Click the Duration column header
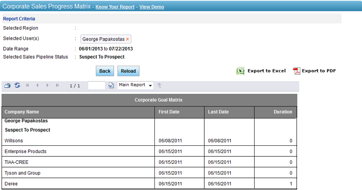 (283, 112)
